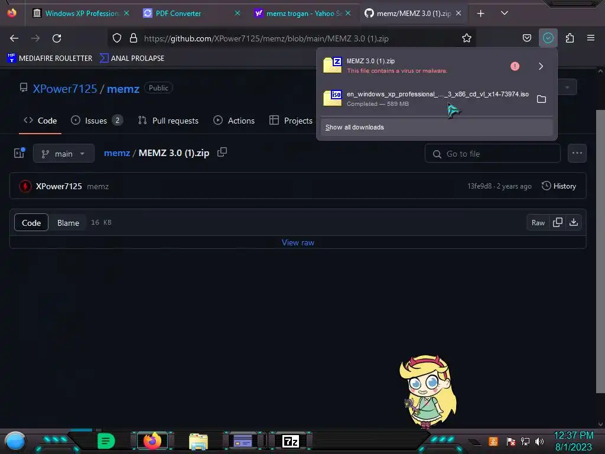605x454 pixels.
Task: Click Firefox icon on taskbar
Action: (x=152, y=441)
